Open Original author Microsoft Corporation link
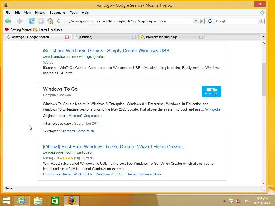This screenshot has width=275, height=206. [85, 116]
